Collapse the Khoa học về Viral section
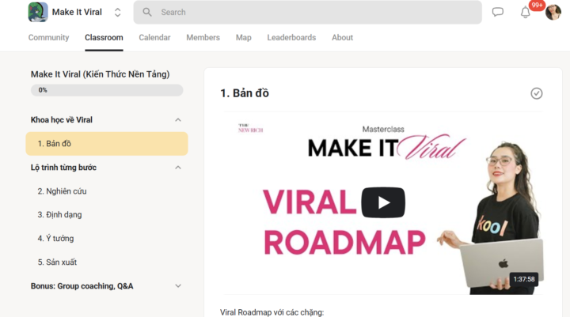Image resolution: width=570 pixels, height=317 pixels. click(178, 120)
